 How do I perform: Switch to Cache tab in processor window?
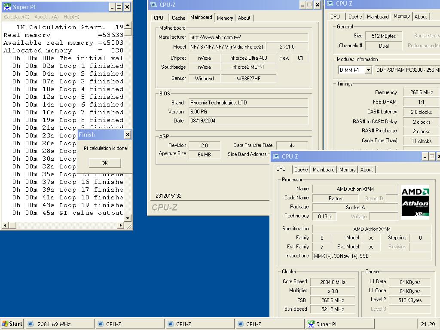tap(301, 169)
